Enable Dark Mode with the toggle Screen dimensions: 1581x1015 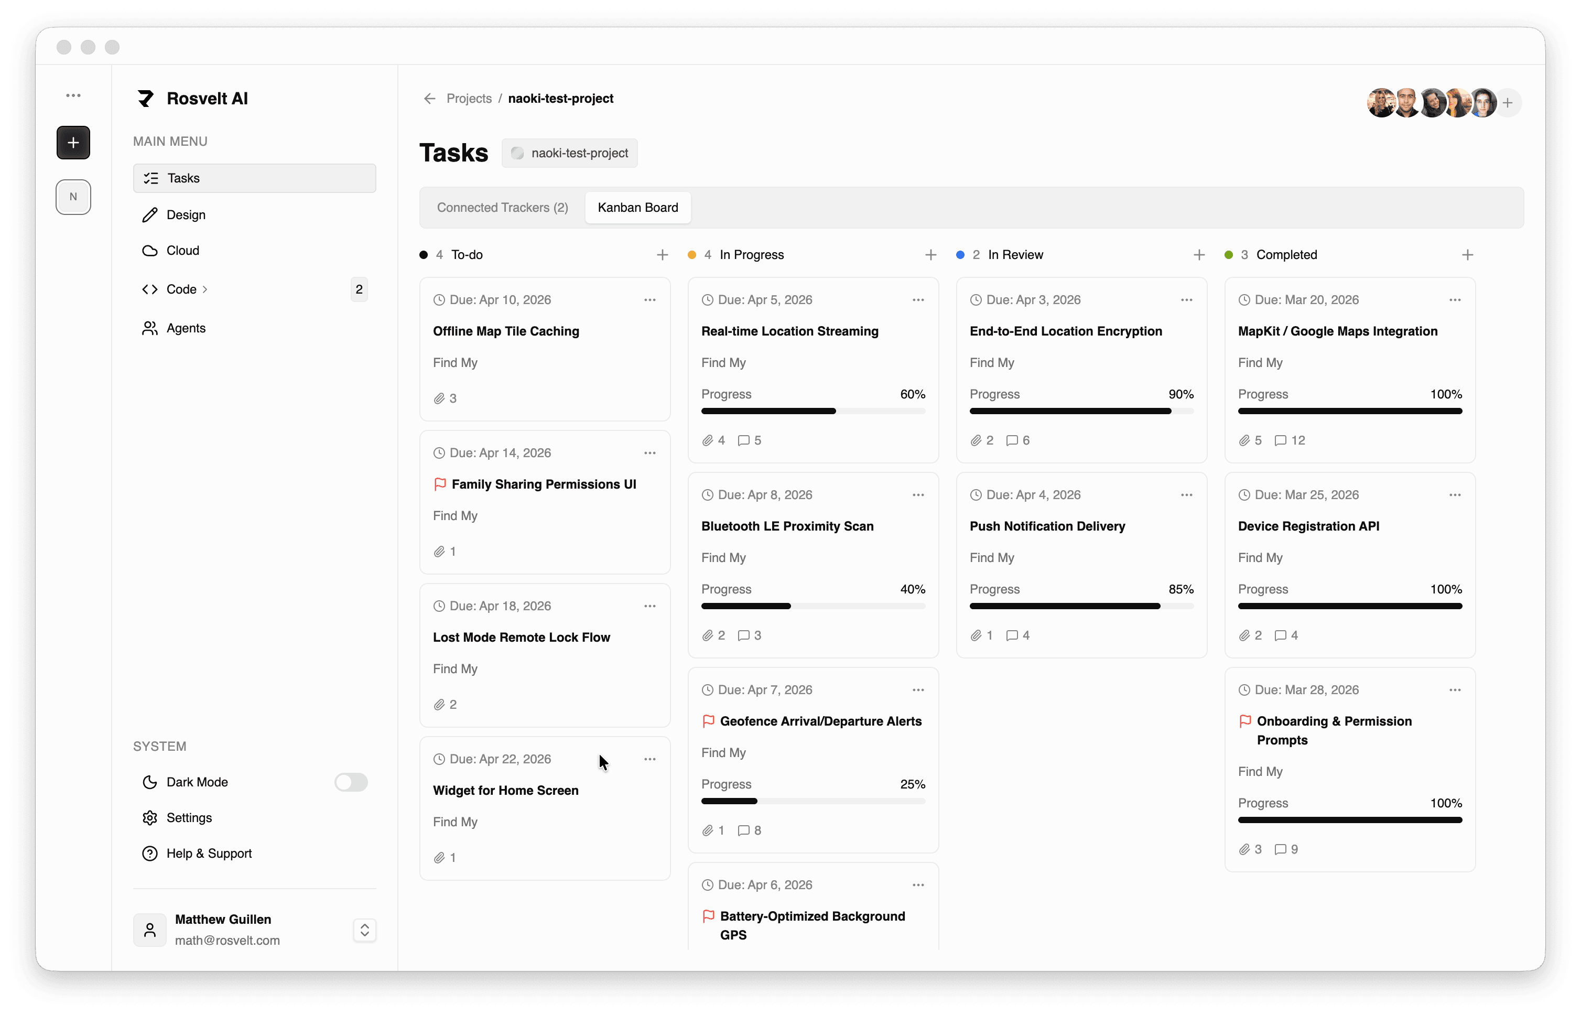tap(351, 782)
